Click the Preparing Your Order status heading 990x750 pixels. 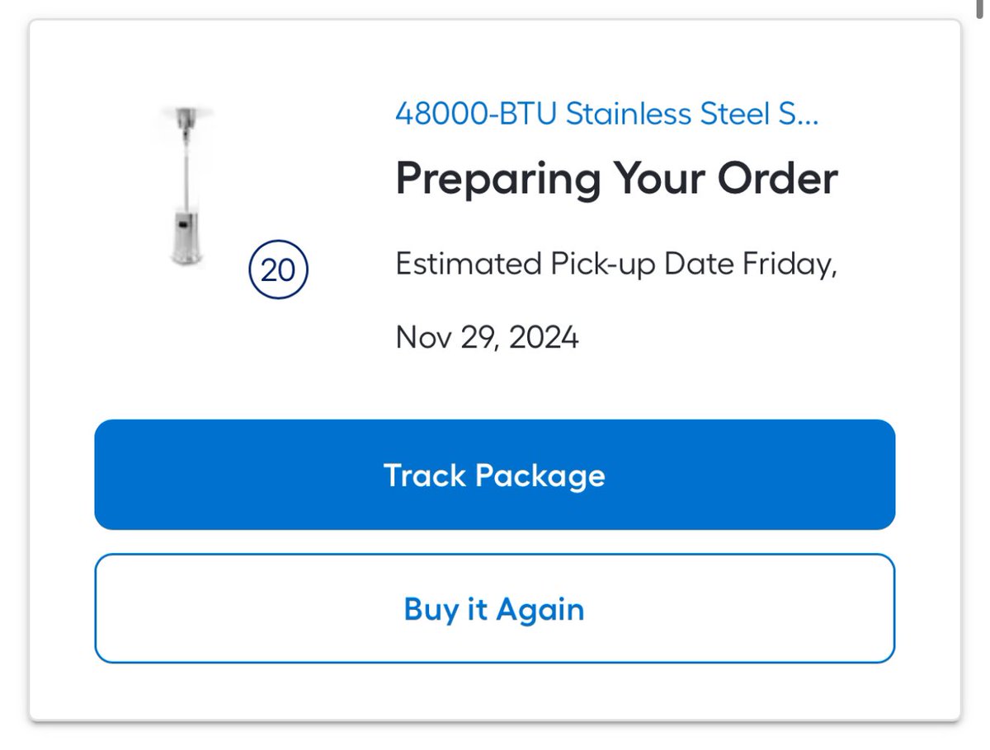616,178
